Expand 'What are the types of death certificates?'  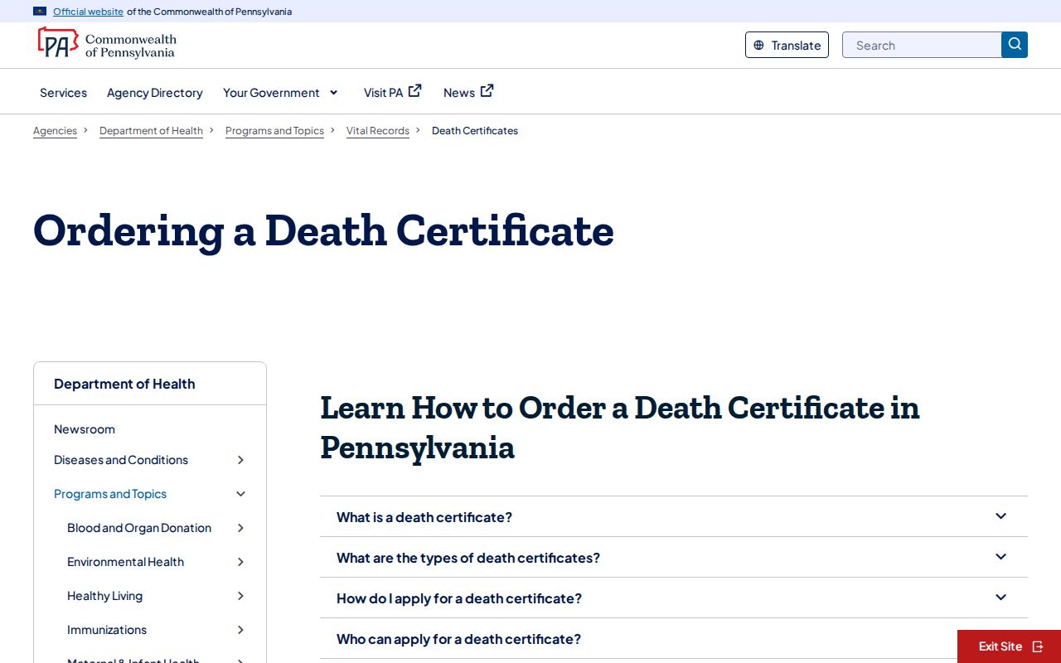click(x=674, y=557)
